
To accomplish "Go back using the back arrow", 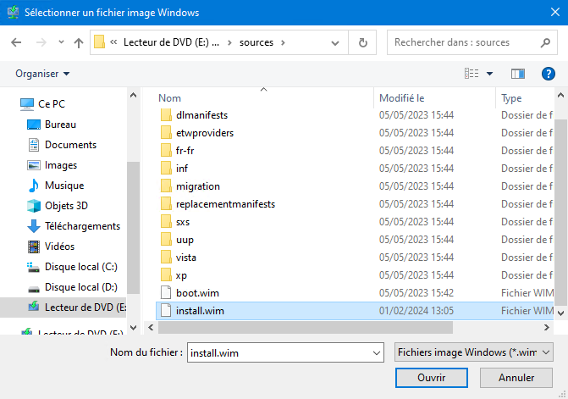I will [x=16, y=42].
